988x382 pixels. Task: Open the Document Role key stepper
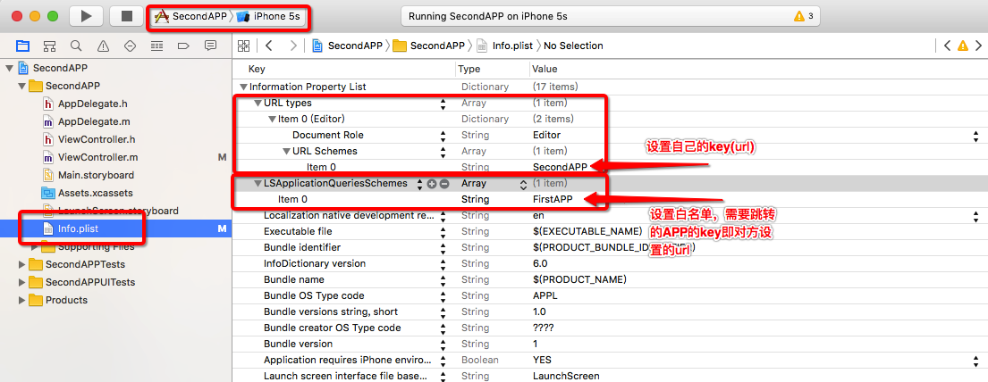coord(443,135)
